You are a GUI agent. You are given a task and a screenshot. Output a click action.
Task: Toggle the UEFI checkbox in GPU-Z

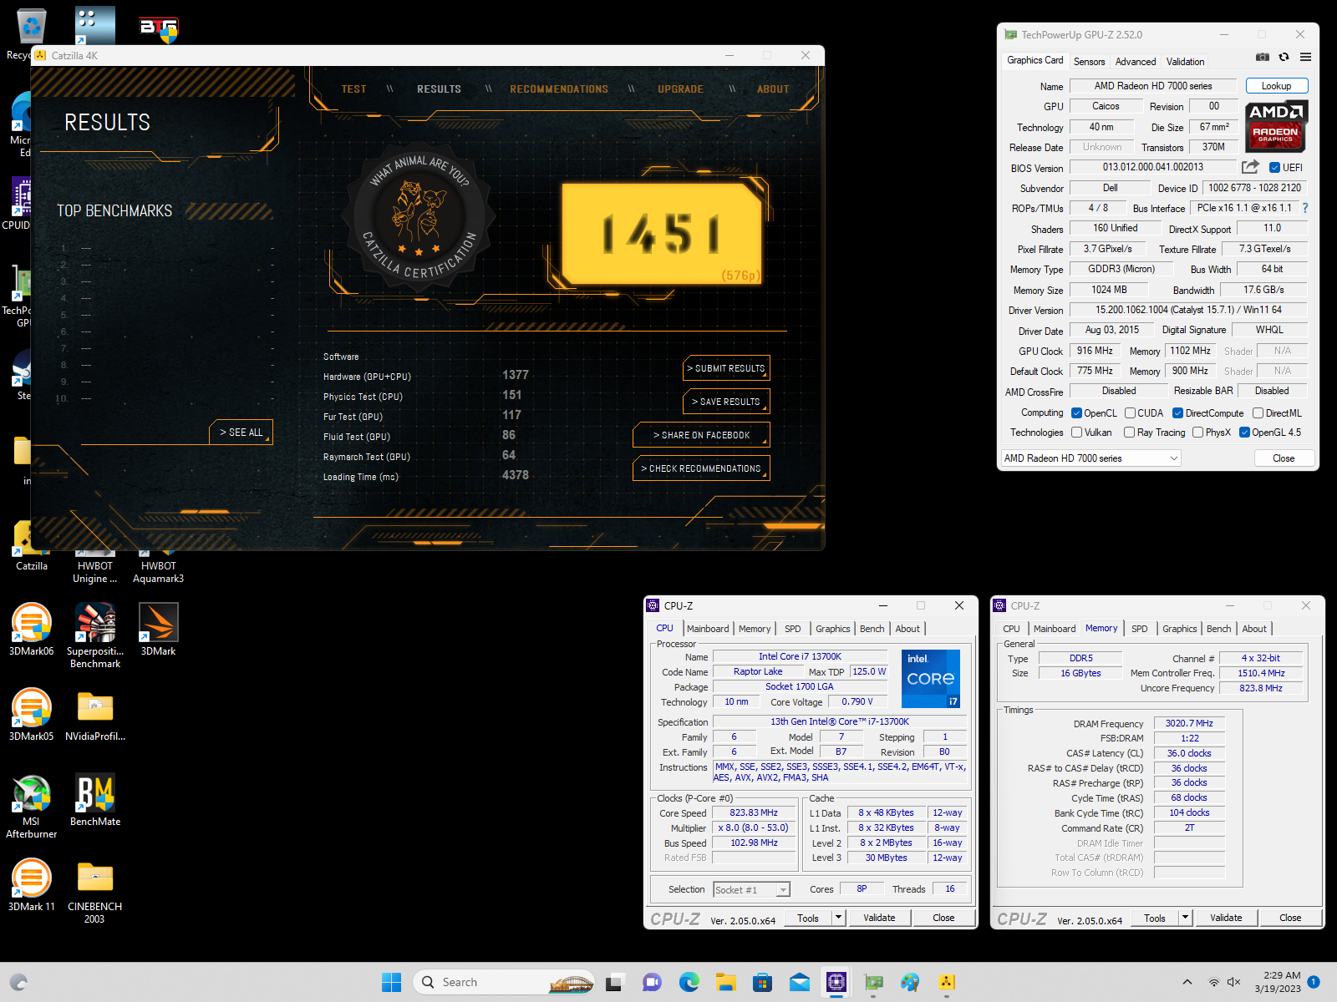(x=1274, y=168)
